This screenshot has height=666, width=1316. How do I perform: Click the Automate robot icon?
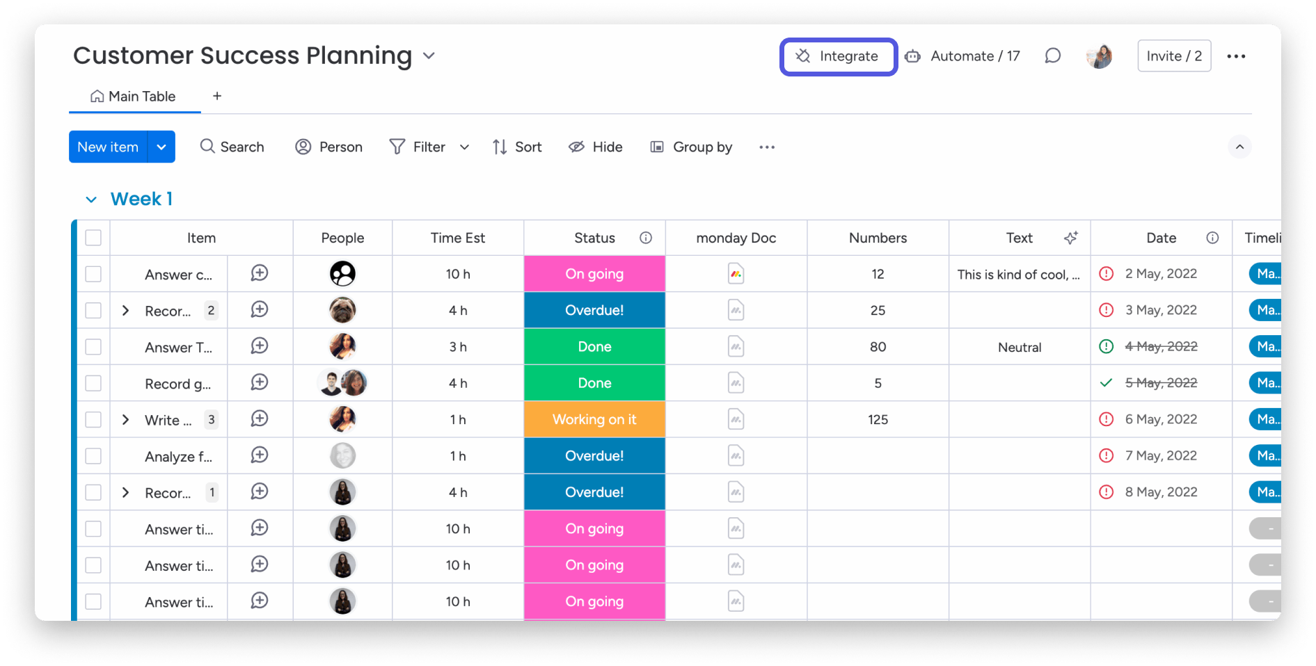[x=912, y=56]
